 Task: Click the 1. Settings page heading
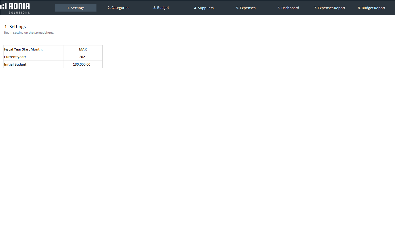15,27
